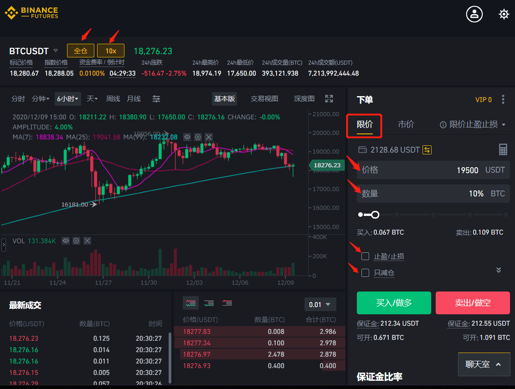This screenshot has height=389, width=515.
Task: Select the 限价 order tab
Action: click(365, 124)
